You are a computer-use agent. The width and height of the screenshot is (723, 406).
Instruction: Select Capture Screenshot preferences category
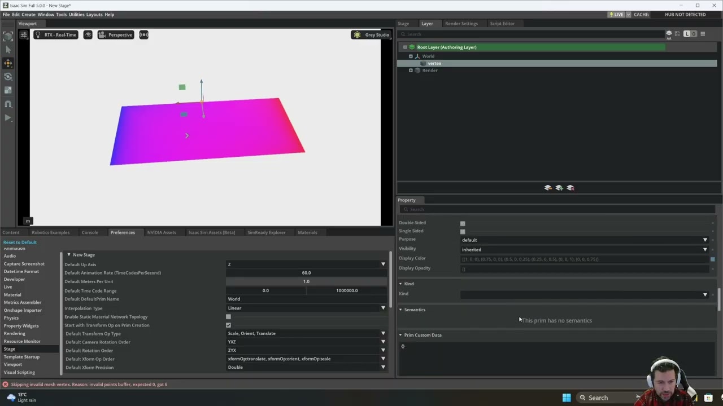pyautogui.click(x=24, y=264)
